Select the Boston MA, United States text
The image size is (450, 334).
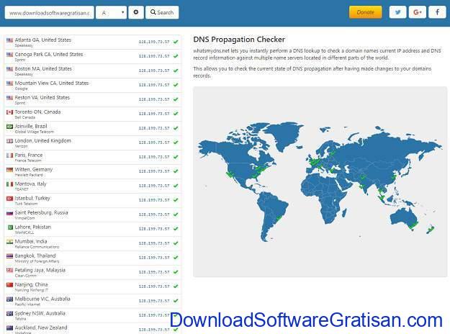pos(43,68)
